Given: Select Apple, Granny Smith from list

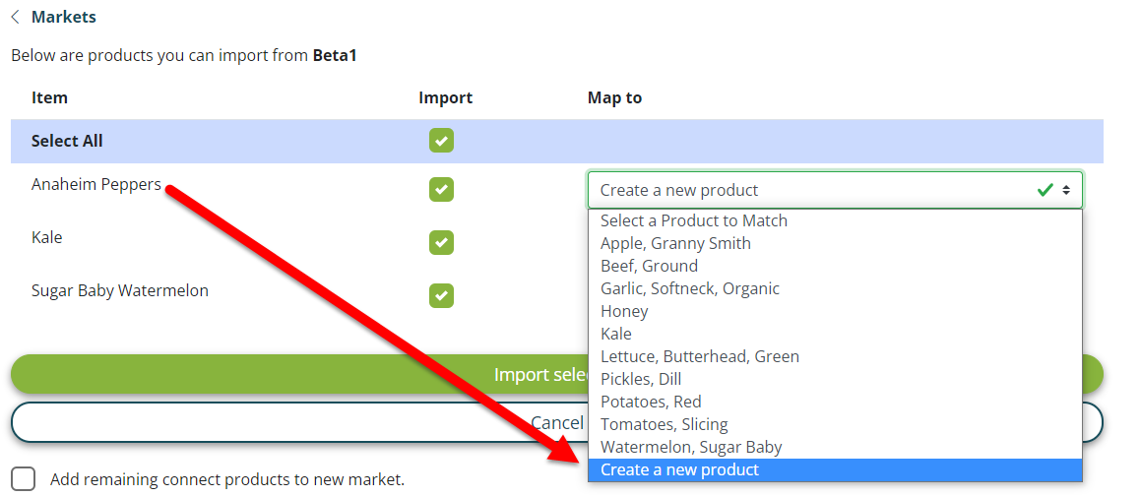Looking at the screenshot, I should [675, 243].
